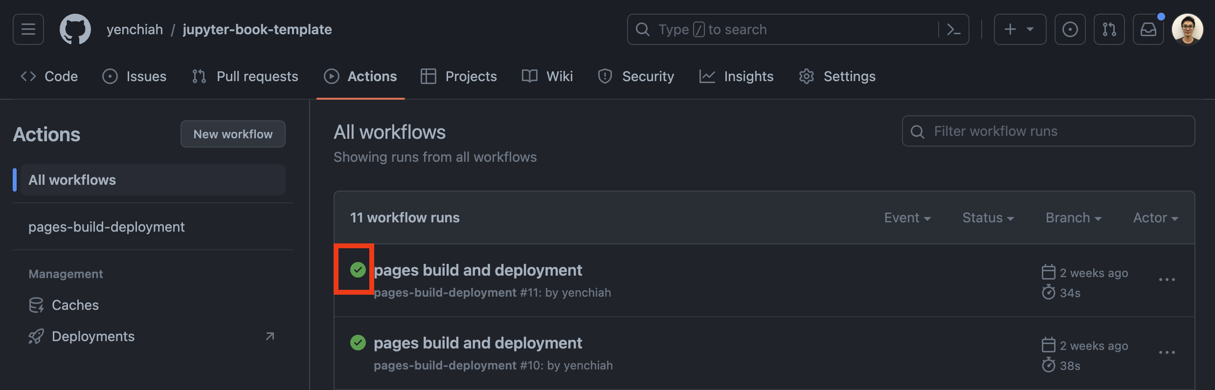Click green success icon for run #11
This screenshot has height=390, width=1215.
pos(358,270)
